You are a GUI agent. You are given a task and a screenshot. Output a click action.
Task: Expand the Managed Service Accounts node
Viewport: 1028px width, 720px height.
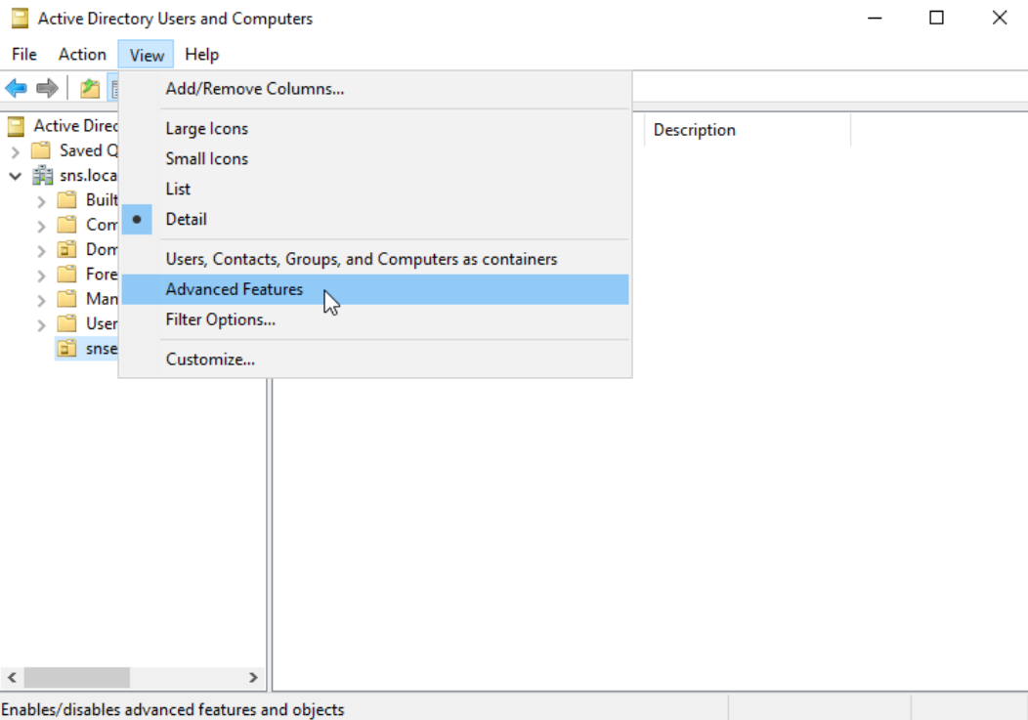(41, 300)
